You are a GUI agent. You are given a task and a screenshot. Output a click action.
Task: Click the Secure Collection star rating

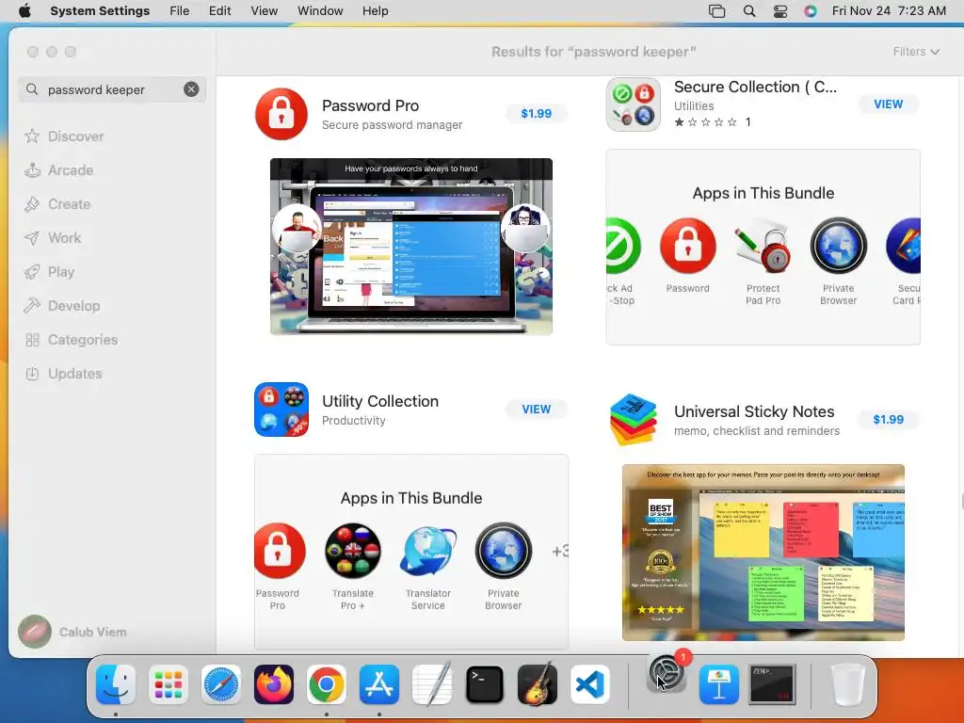(x=705, y=121)
